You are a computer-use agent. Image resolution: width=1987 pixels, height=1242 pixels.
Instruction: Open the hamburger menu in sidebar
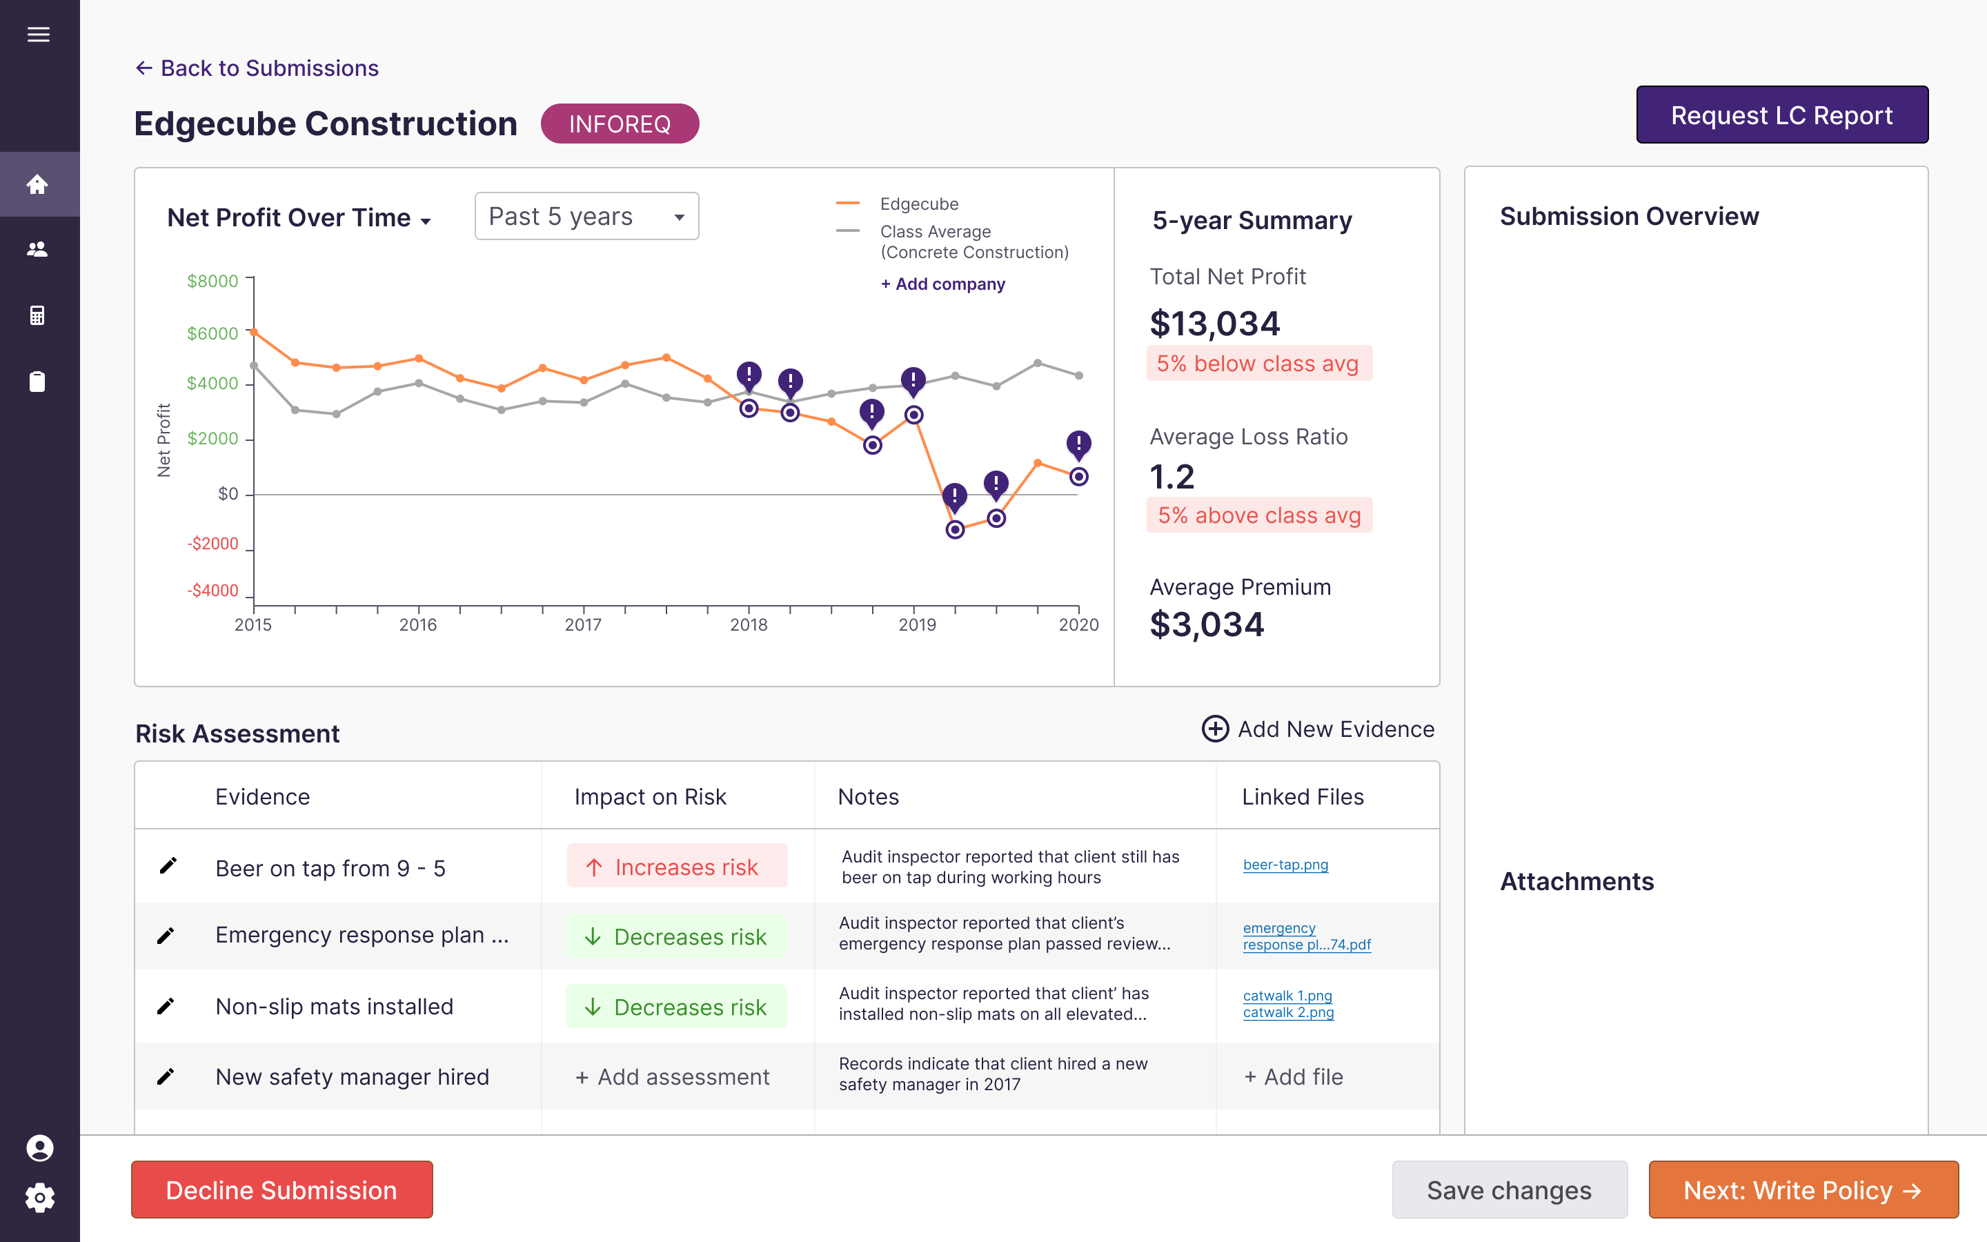pos(39,34)
